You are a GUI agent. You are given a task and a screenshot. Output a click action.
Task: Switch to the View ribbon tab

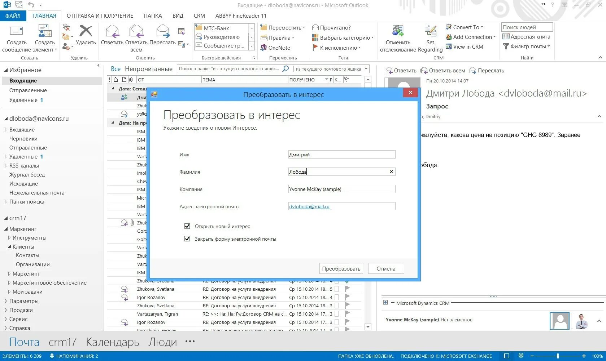point(178,16)
